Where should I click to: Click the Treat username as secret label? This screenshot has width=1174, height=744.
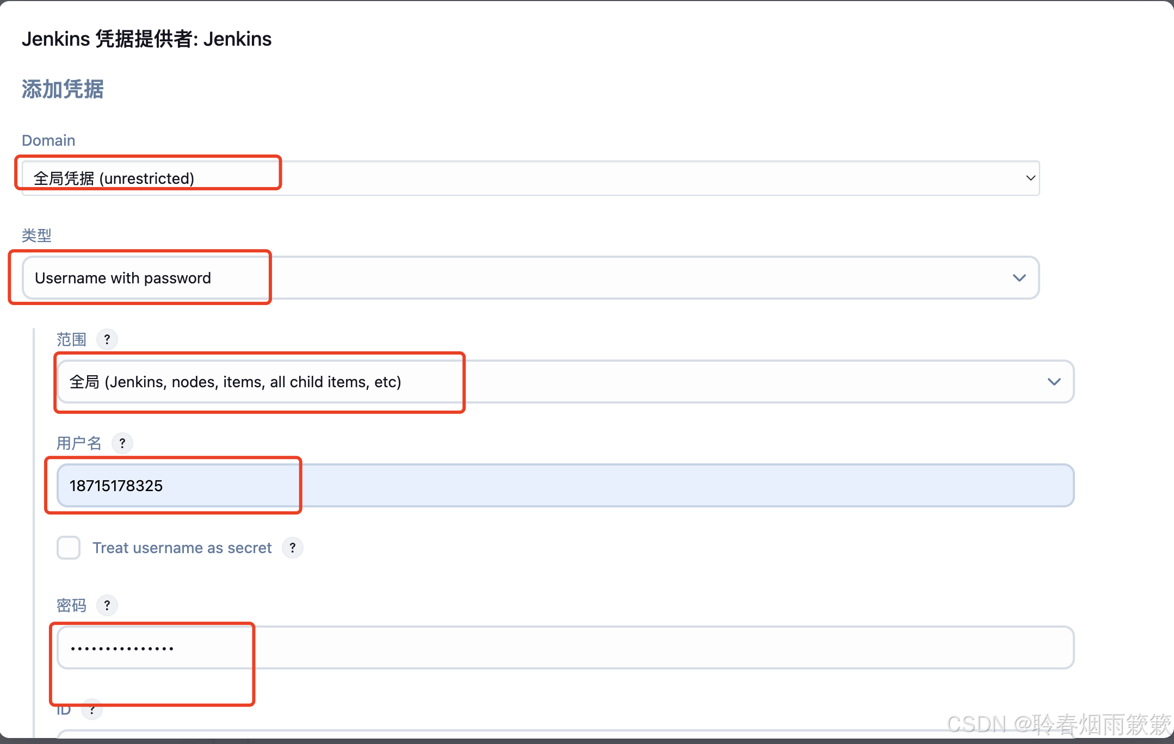(x=182, y=548)
